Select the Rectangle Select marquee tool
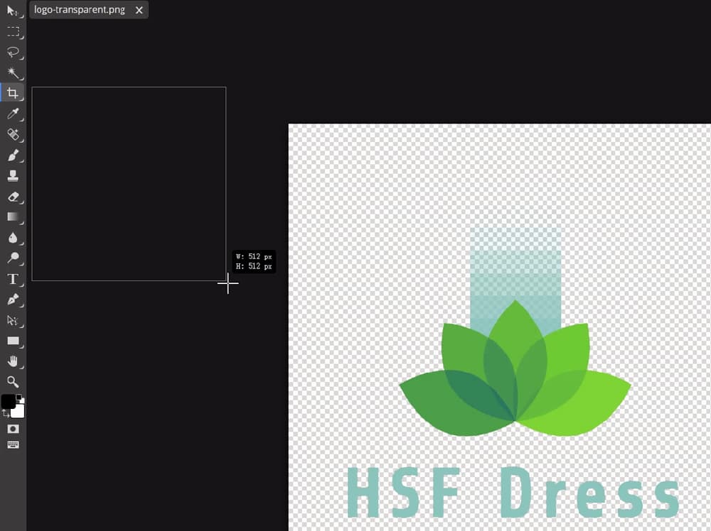The image size is (711, 531). (x=13, y=31)
